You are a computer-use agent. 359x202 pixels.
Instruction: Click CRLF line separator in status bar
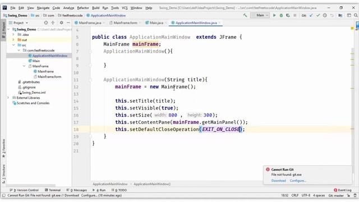click(x=295, y=195)
